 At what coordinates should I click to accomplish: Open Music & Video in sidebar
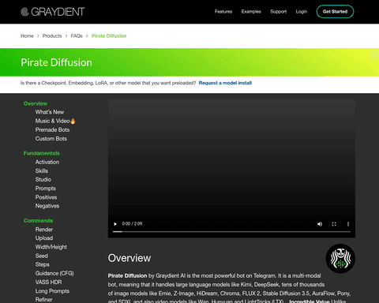click(55, 121)
